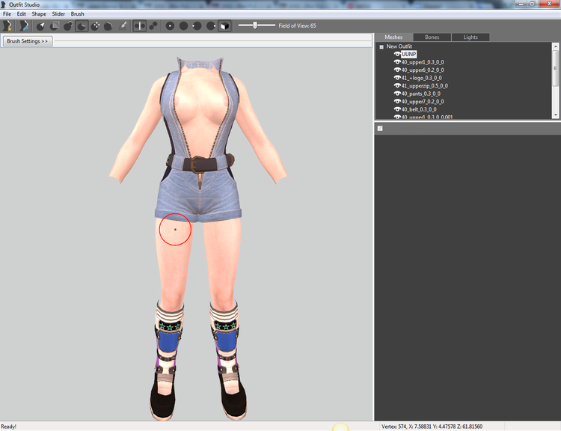The height and width of the screenshot is (431, 561).
Task: Select the Inflate brush tool
Action: [68, 25]
